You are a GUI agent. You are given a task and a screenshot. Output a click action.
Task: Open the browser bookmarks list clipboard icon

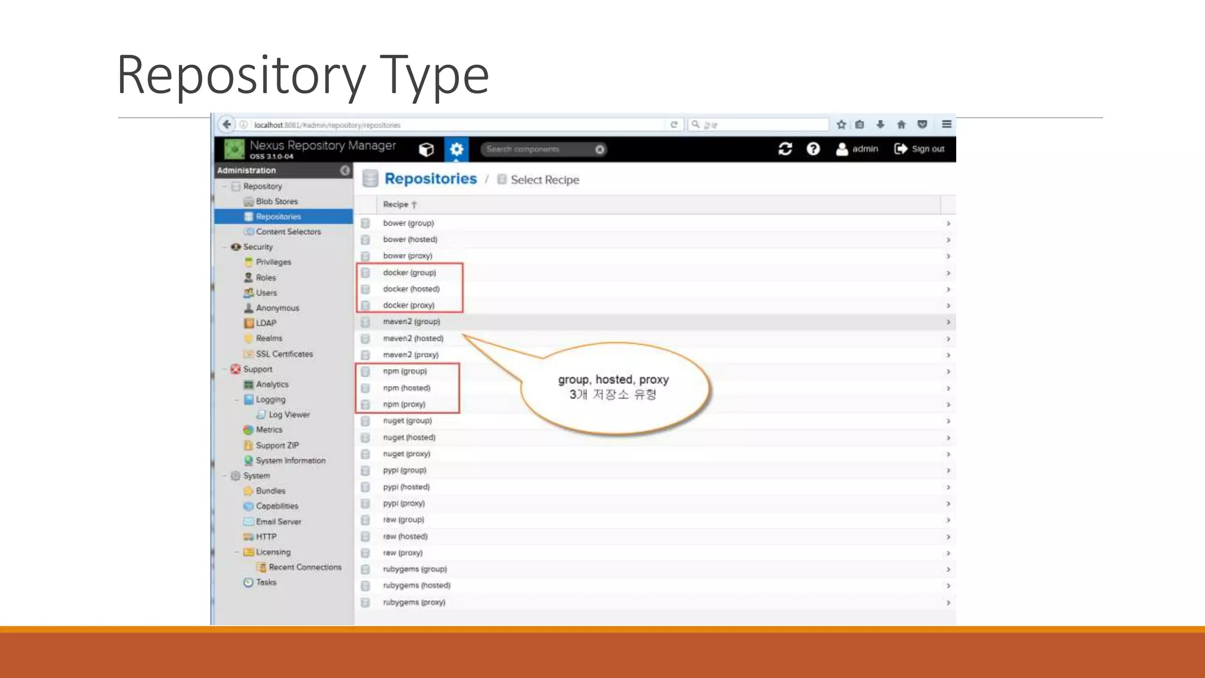point(860,125)
